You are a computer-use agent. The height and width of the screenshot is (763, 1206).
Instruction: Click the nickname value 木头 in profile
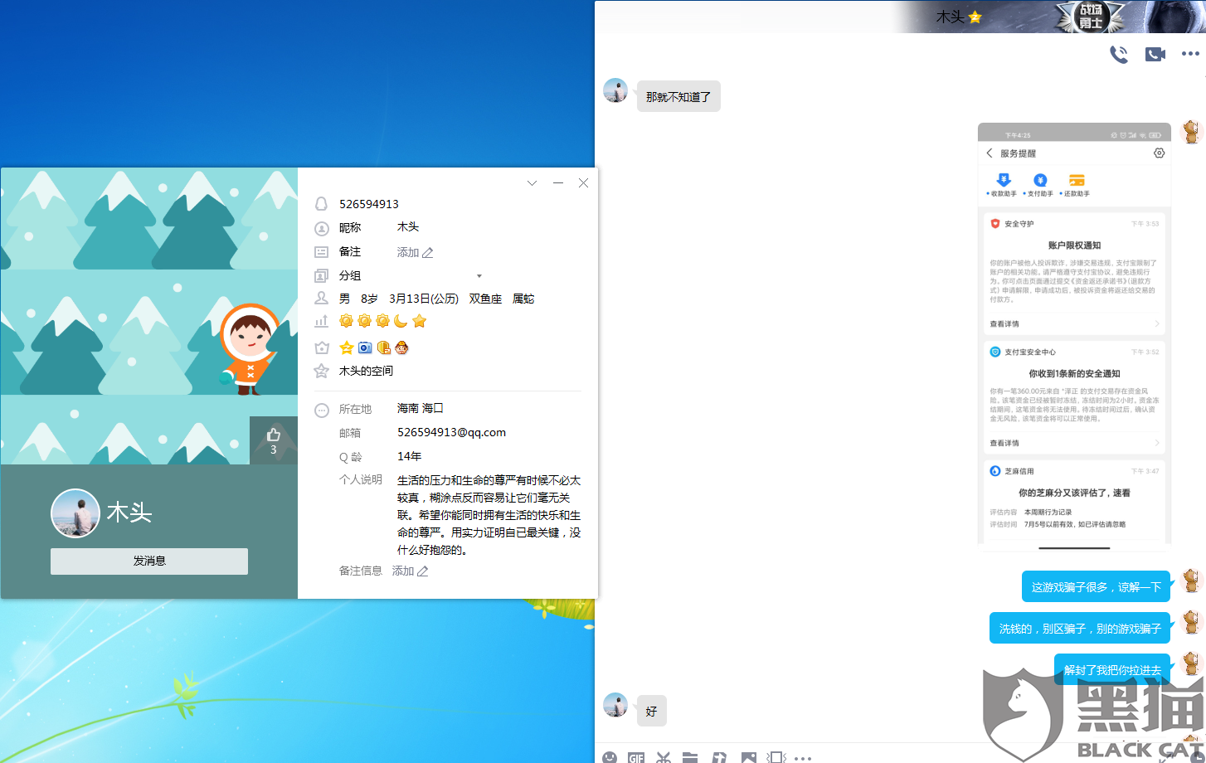tap(408, 226)
